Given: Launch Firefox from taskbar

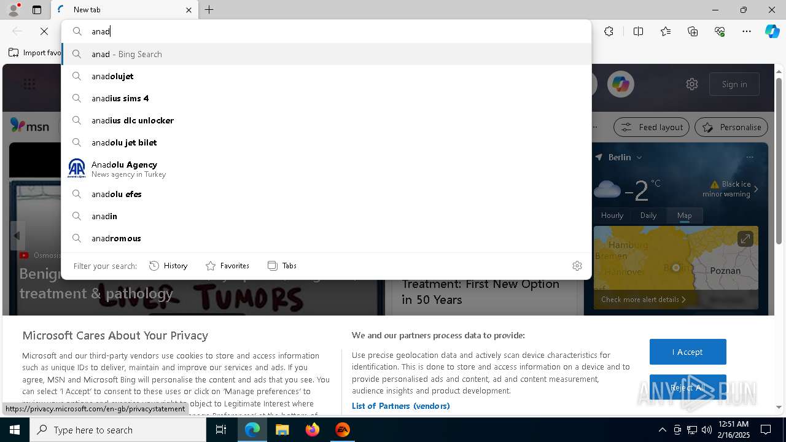Looking at the screenshot, I should pos(313,430).
